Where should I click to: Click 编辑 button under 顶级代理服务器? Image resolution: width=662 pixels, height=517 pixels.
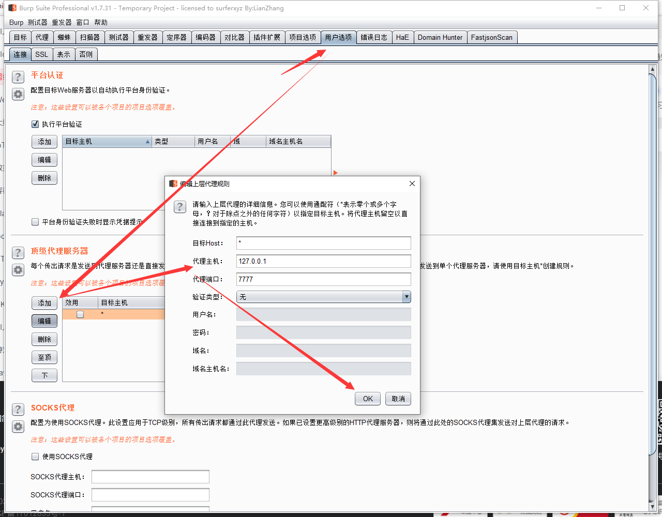pos(44,321)
